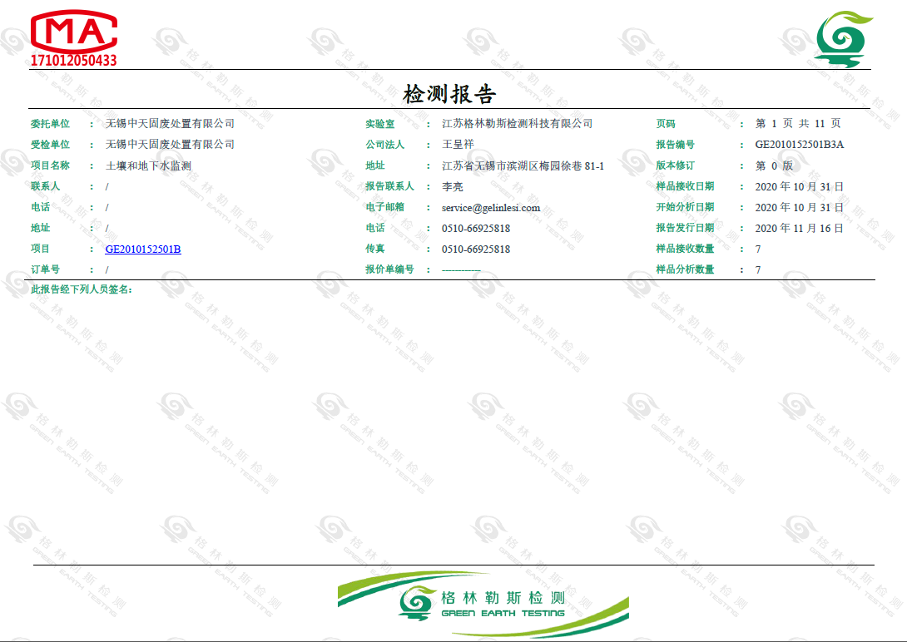Click the fax number beside 传真
This screenshot has height=642, width=907.
point(476,249)
